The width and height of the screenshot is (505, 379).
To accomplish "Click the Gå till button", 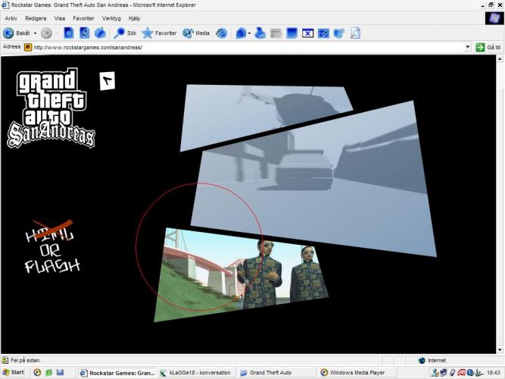I will [488, 47].
